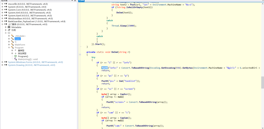
Task: Click the 基类型 base type icon
Action: tap(15, 50)
